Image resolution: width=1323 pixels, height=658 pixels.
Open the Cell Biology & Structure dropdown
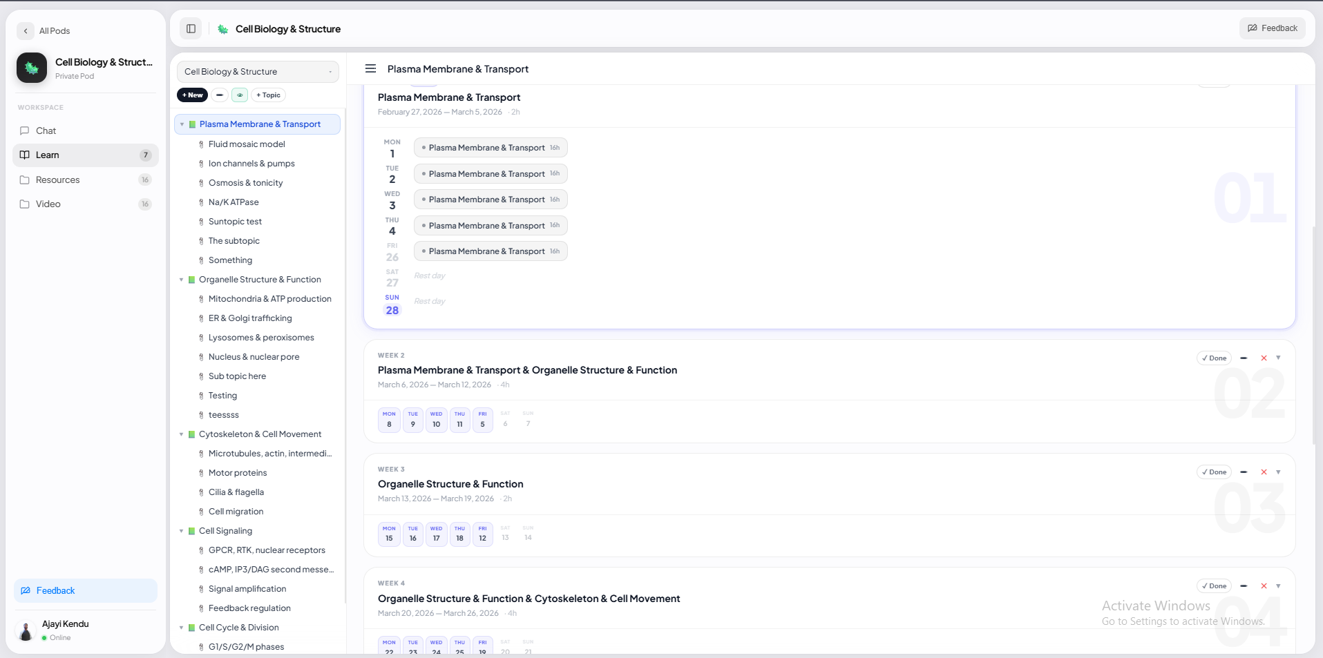pos(258,72)
